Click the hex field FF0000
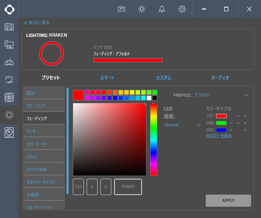261x218 pixels. click(128, 187)
